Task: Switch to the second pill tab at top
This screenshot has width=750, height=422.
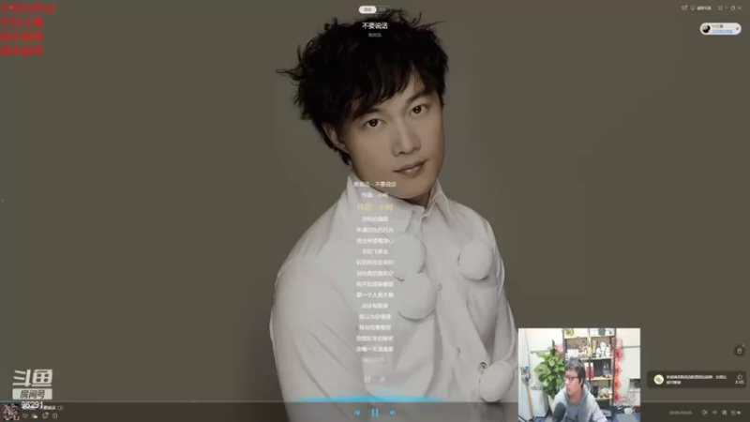Action: 382,9
